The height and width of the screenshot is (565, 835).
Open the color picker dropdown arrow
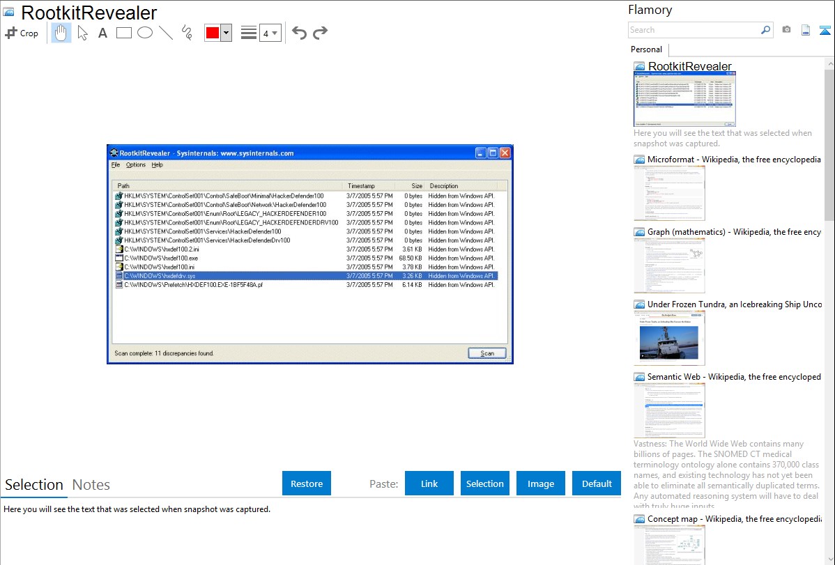(226, 33)
